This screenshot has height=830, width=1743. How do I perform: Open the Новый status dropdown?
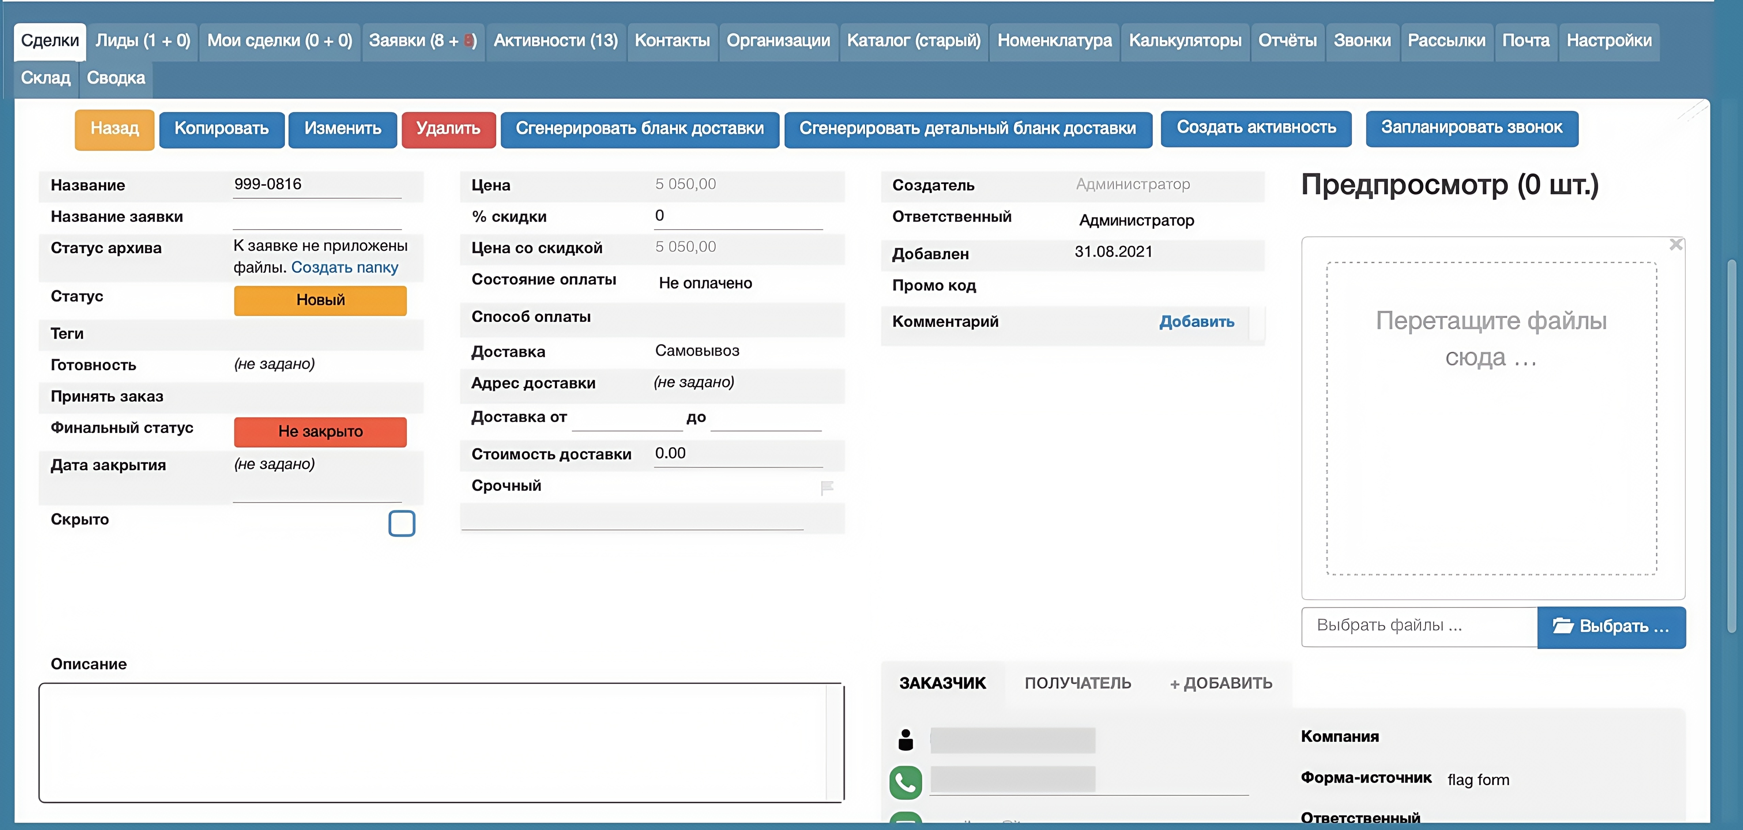pos(320,300)
